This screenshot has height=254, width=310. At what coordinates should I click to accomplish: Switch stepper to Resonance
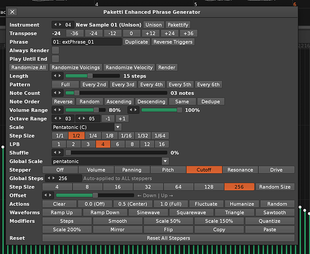coord(240,170)
